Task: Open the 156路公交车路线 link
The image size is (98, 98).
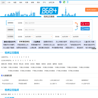Action: coord(84,67)
